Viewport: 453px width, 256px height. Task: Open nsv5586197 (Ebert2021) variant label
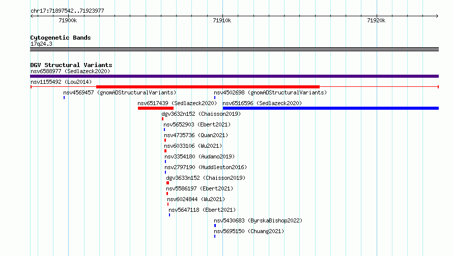(200, 188)
